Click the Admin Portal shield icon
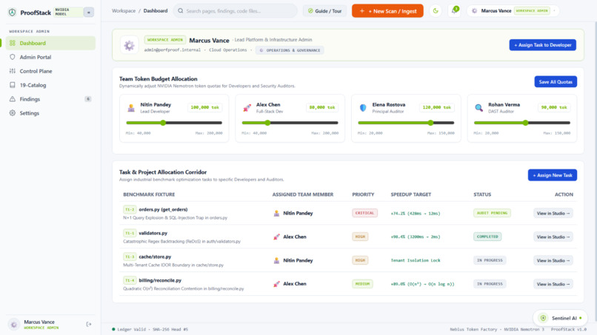This screenshot has width=597, height=335. (x=13, y=57)
